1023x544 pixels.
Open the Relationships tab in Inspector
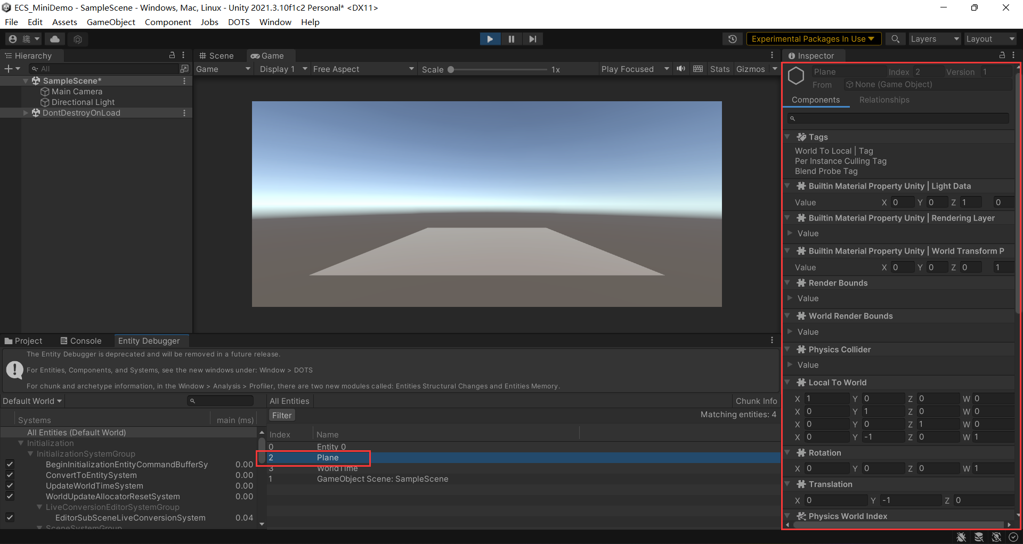click(884, 100)
